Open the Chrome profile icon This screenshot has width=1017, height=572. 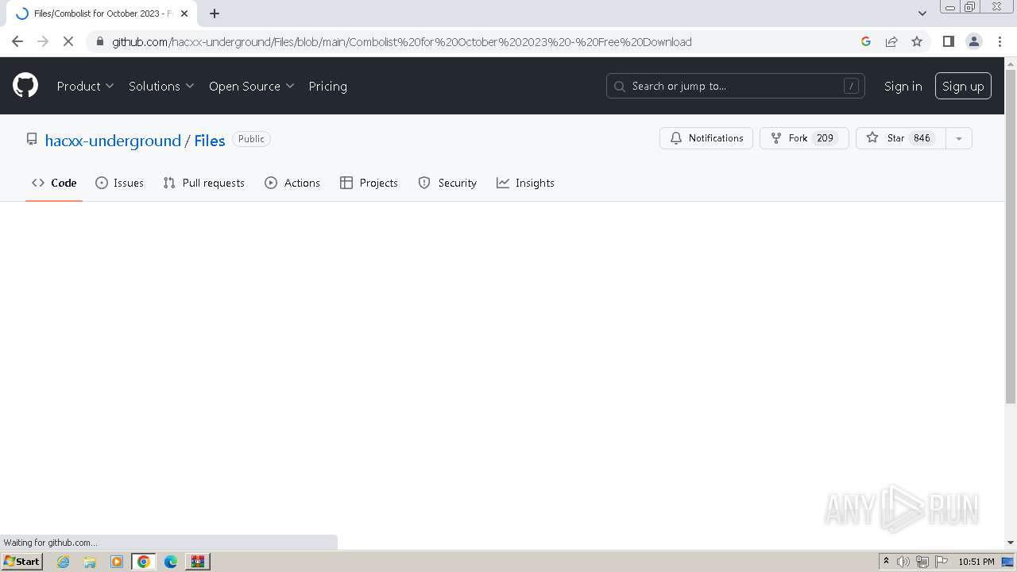click(x=974, y=41)
